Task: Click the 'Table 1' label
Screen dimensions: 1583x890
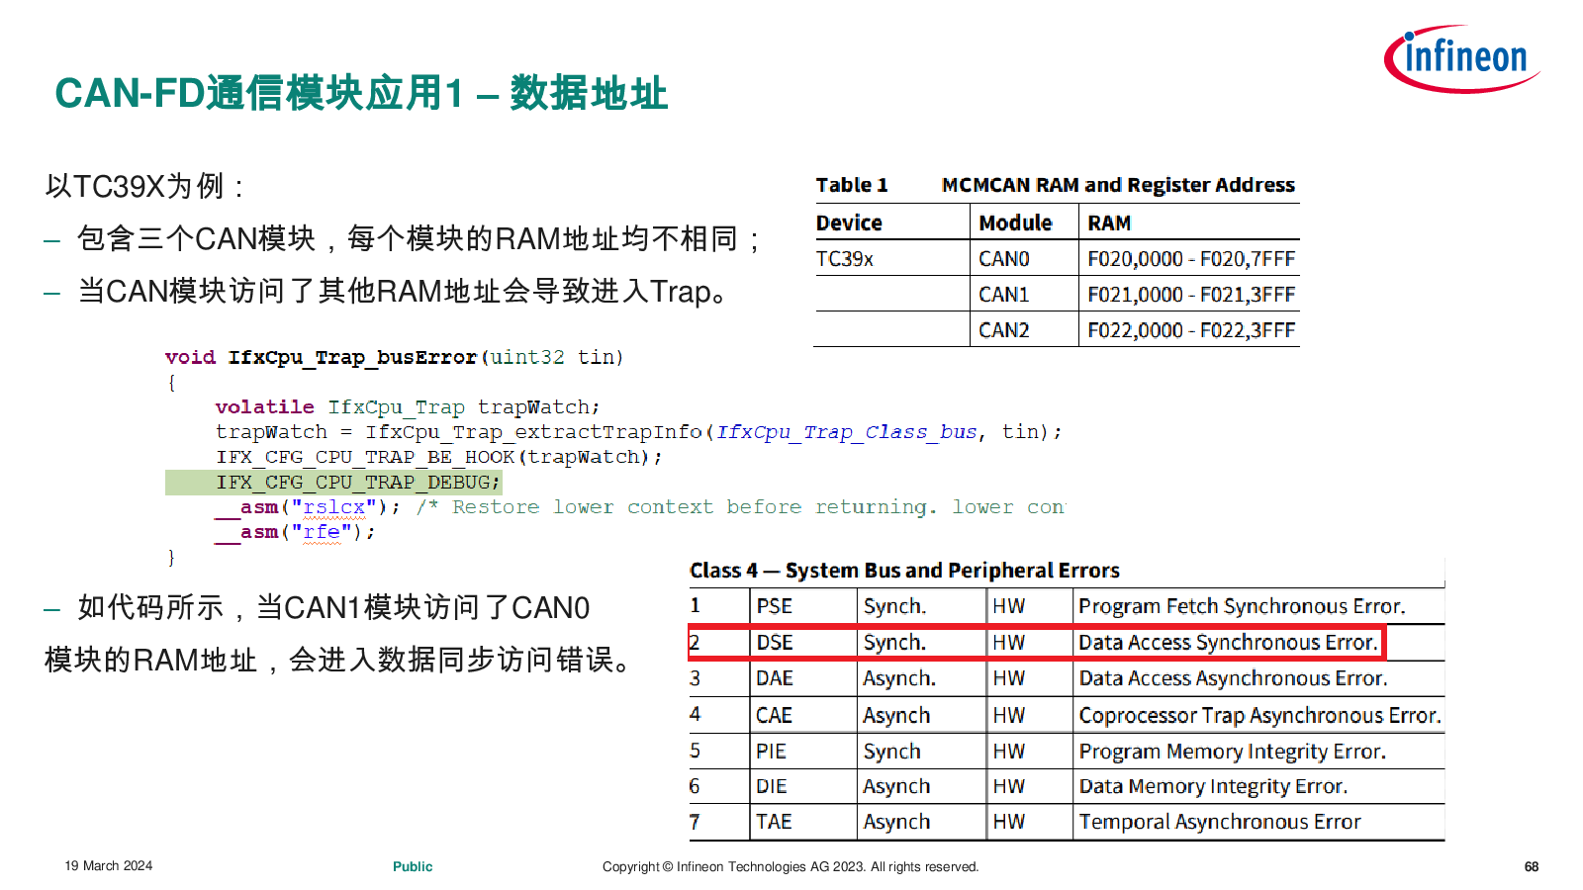Action: tap(852, 185)
